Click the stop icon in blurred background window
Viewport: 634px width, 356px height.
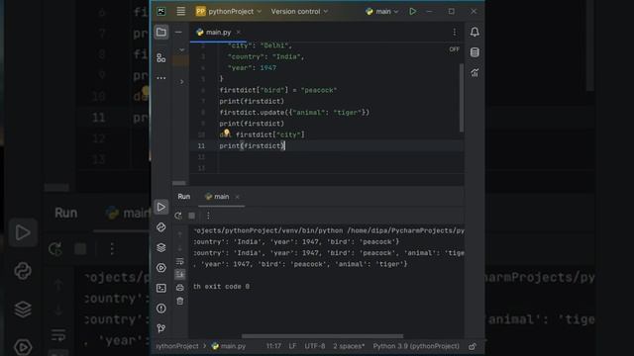80,249
